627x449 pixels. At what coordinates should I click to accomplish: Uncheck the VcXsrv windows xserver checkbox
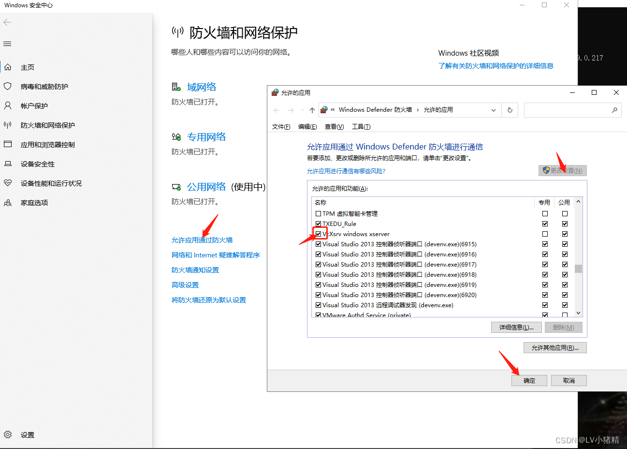318,234
